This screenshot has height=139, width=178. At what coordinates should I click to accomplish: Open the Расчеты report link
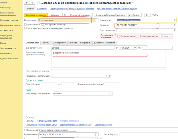click(30, 121)
